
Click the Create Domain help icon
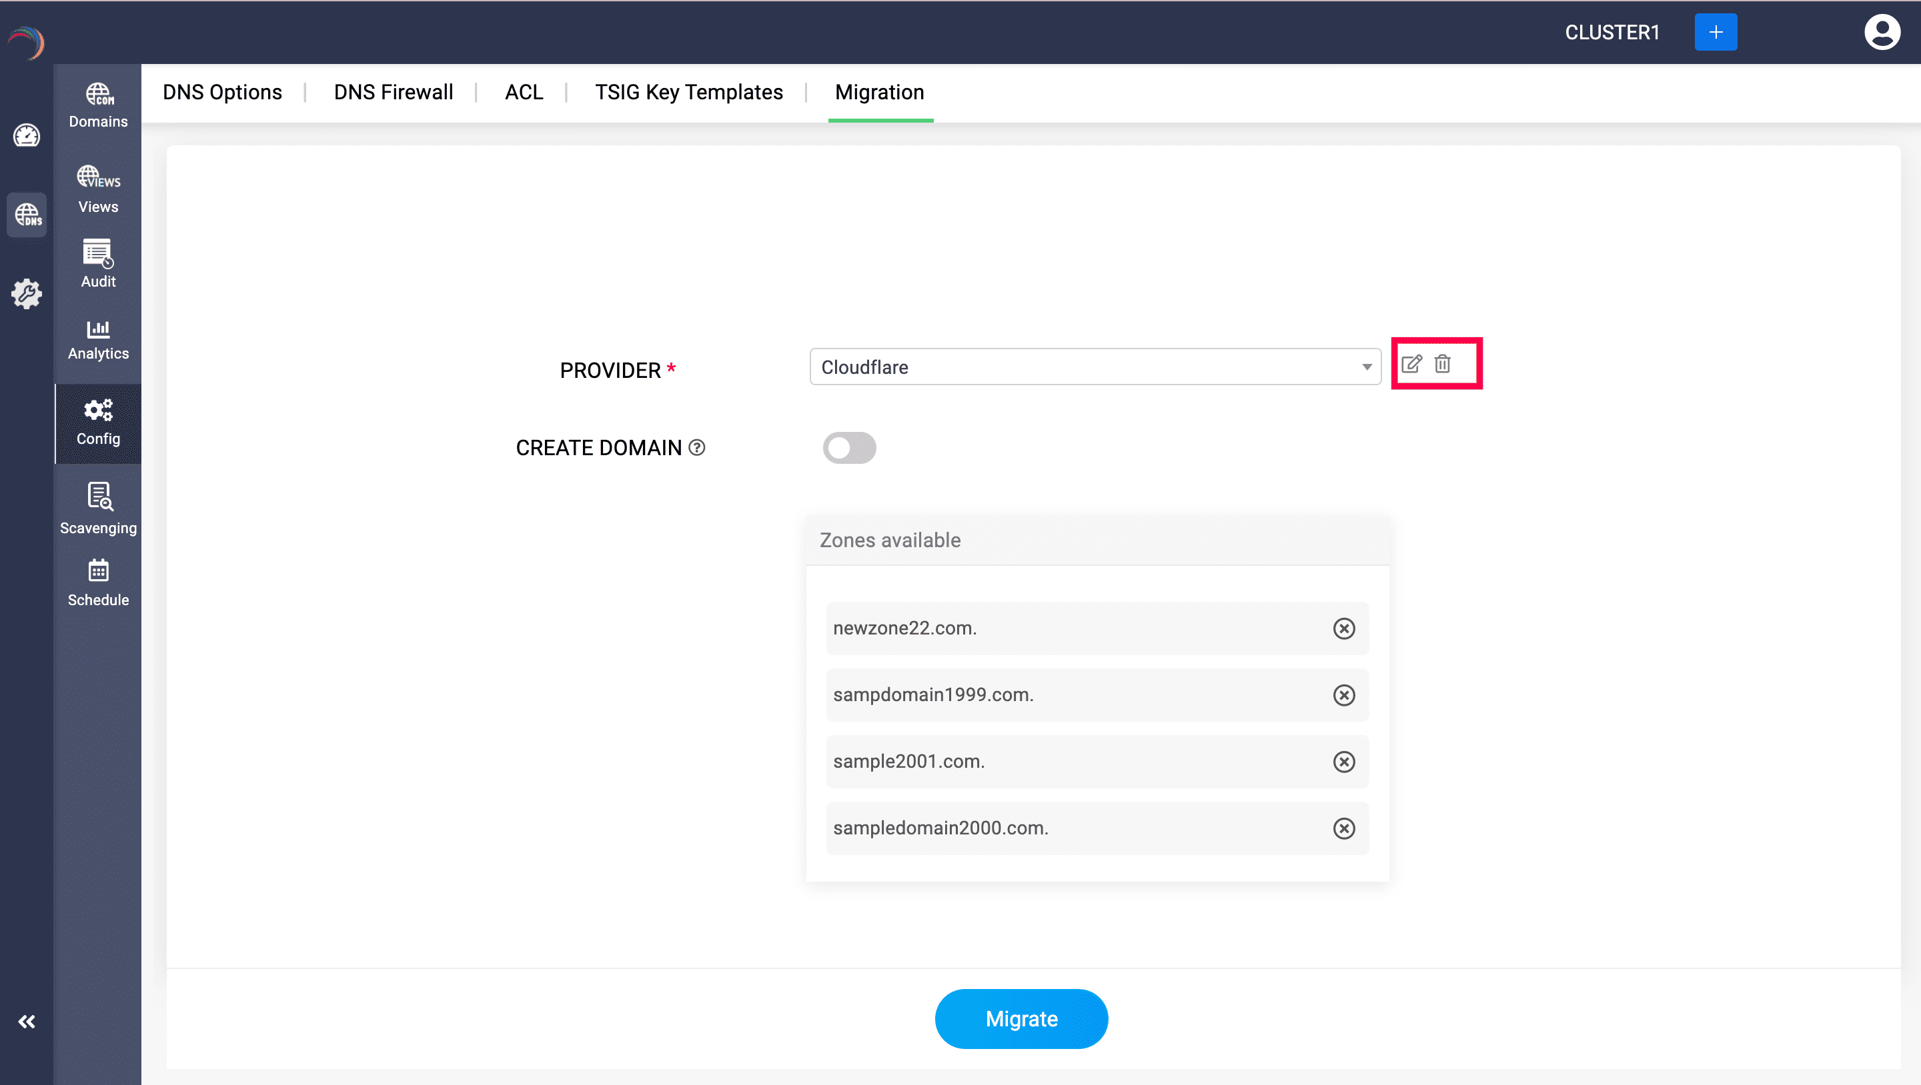click(x=696, y=447)
